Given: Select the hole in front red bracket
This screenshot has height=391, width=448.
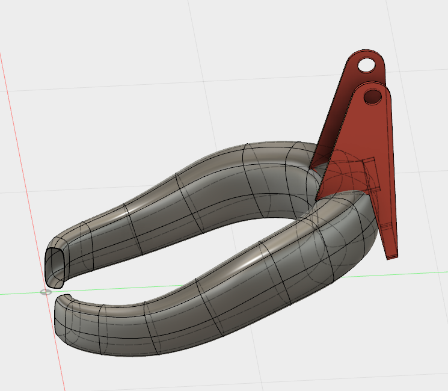Looking at the screenshot, I should (373, 96).
